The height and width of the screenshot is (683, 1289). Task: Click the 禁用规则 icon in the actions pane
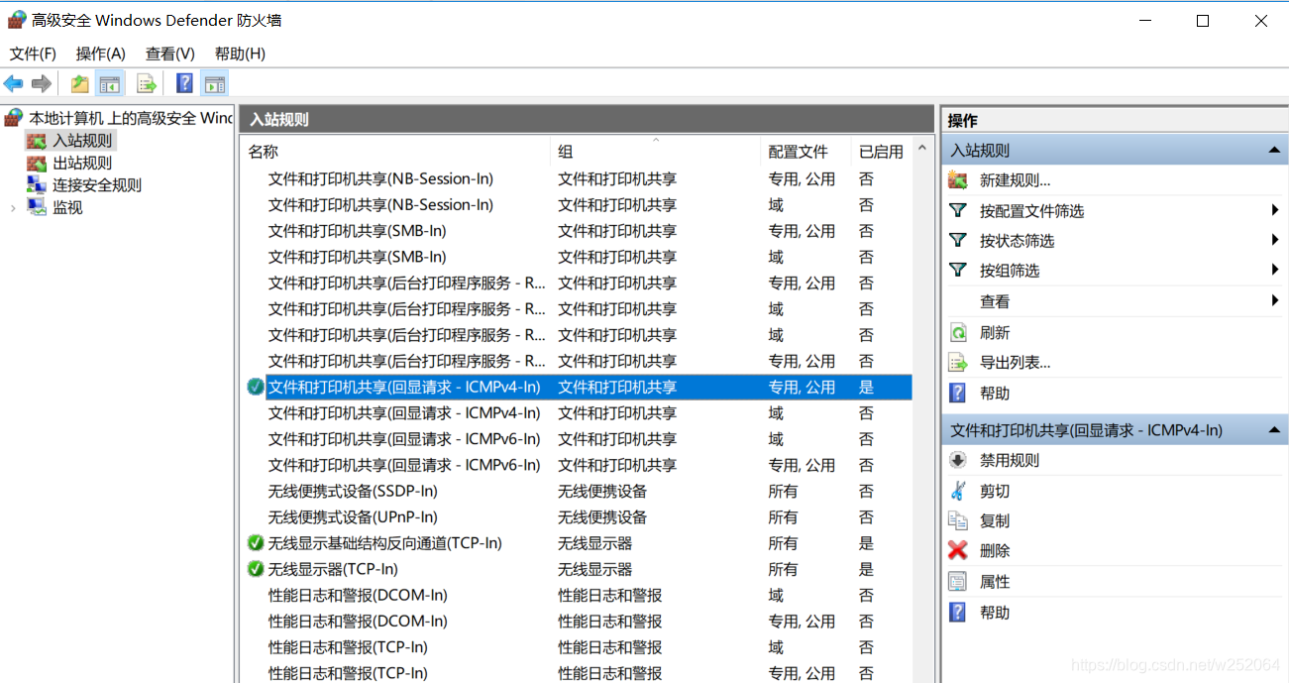[958, 460]
